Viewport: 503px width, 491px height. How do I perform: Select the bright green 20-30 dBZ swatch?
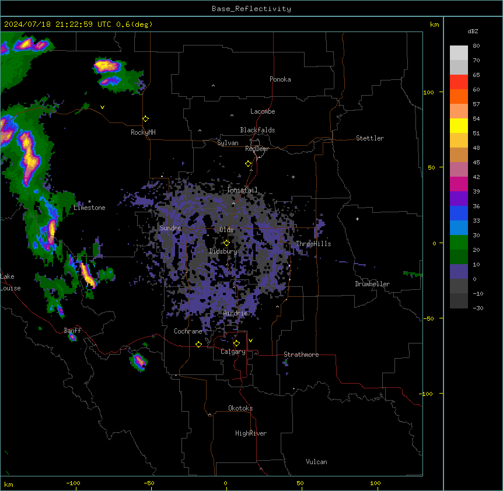[459, 243]
